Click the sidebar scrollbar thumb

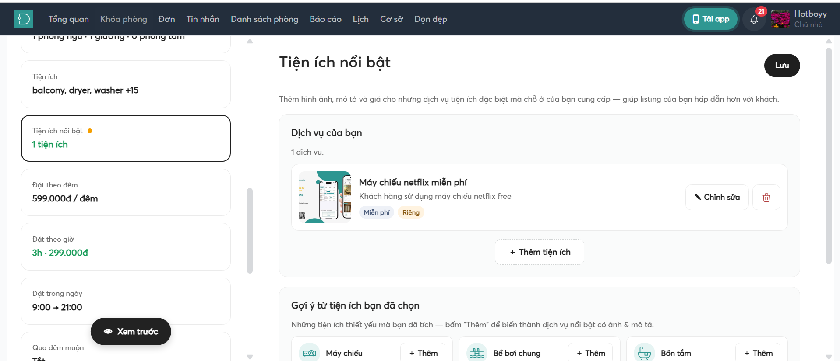coord(250,231)
